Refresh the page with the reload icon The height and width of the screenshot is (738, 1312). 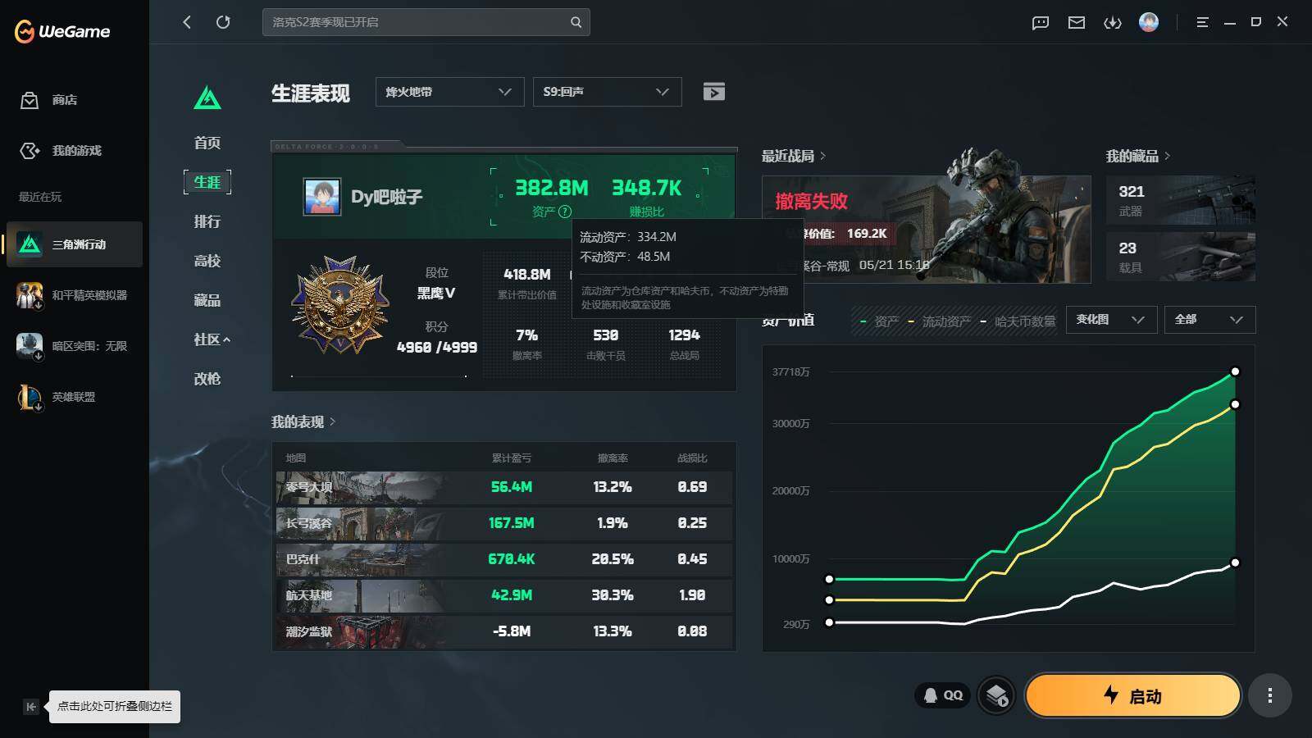coord(223,22)
